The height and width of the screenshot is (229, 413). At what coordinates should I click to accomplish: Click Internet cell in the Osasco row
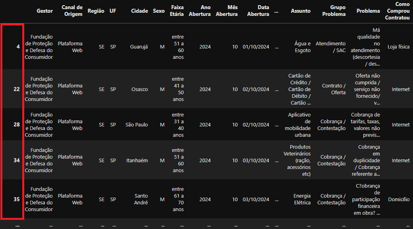(x=401, y=89)
